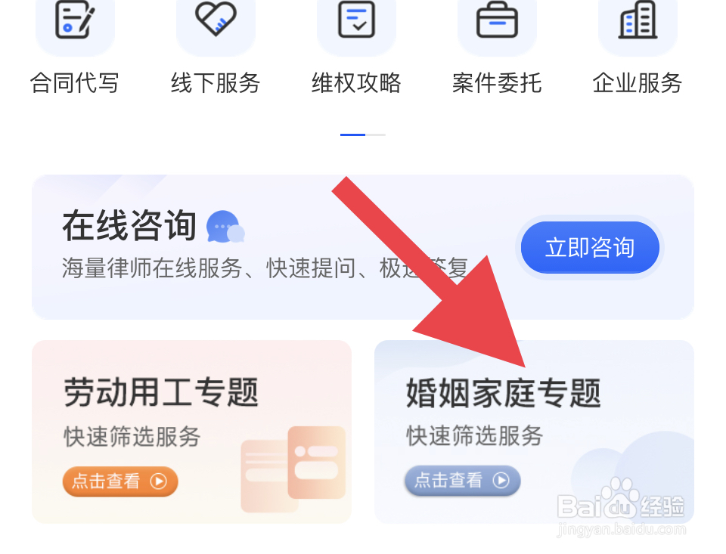Tap the play arrow in orange 点击查看

(158, 481)
